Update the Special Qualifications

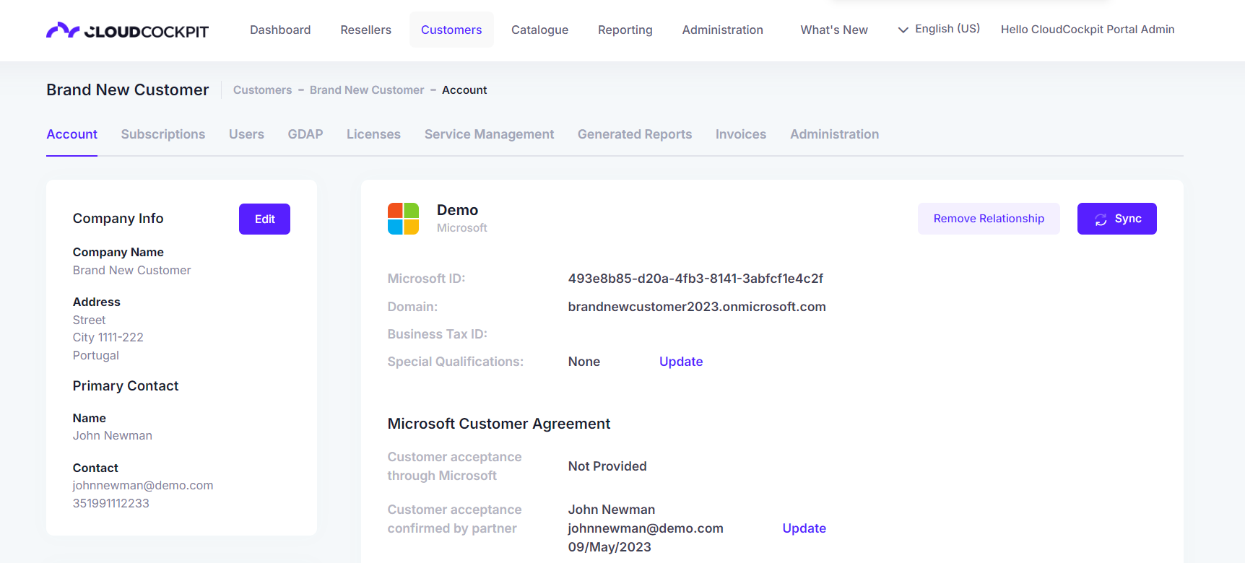pyautogui.click(x=681, y=362)
